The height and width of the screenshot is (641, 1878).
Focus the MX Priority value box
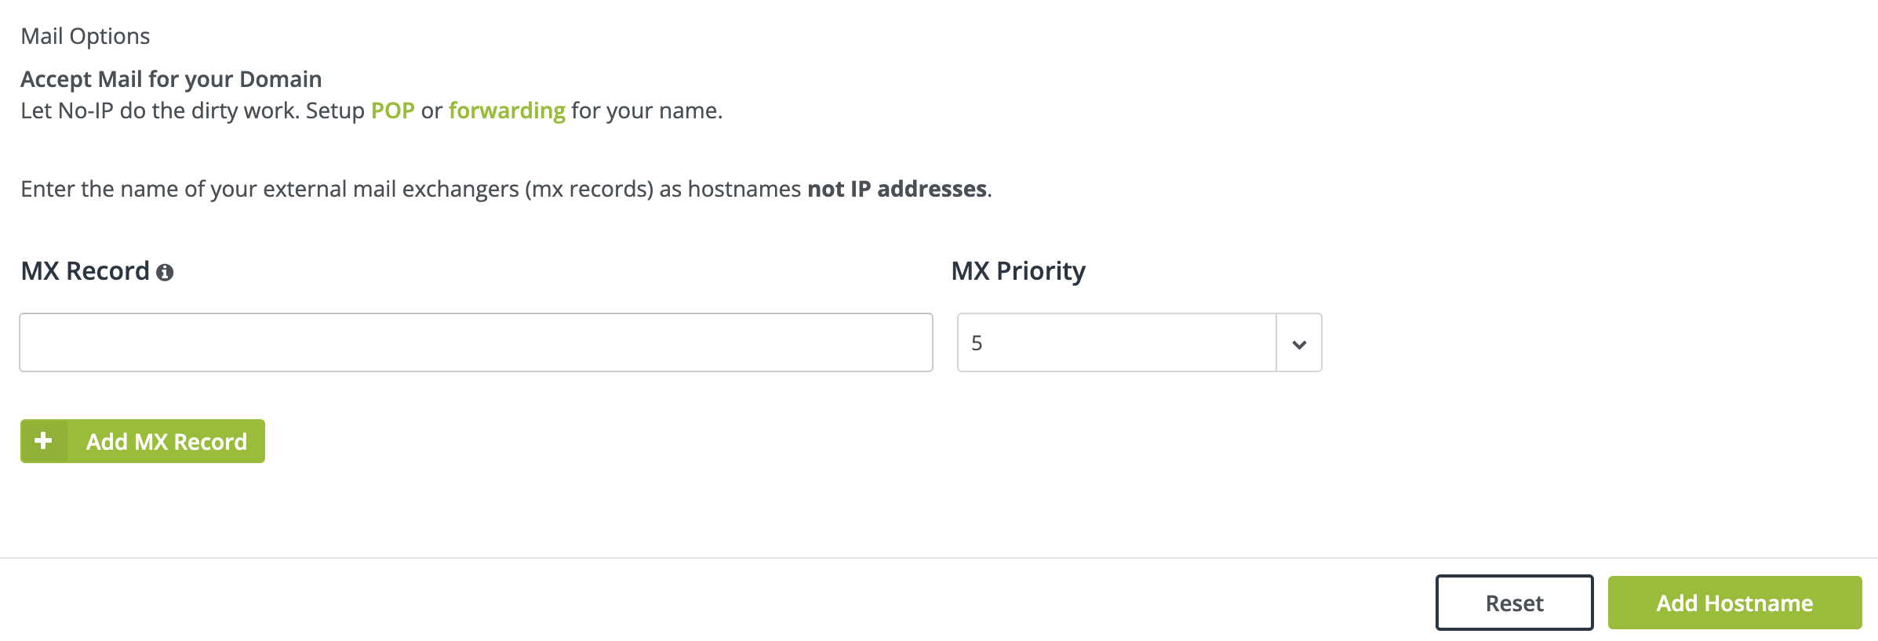click(x=1114, y=342)
